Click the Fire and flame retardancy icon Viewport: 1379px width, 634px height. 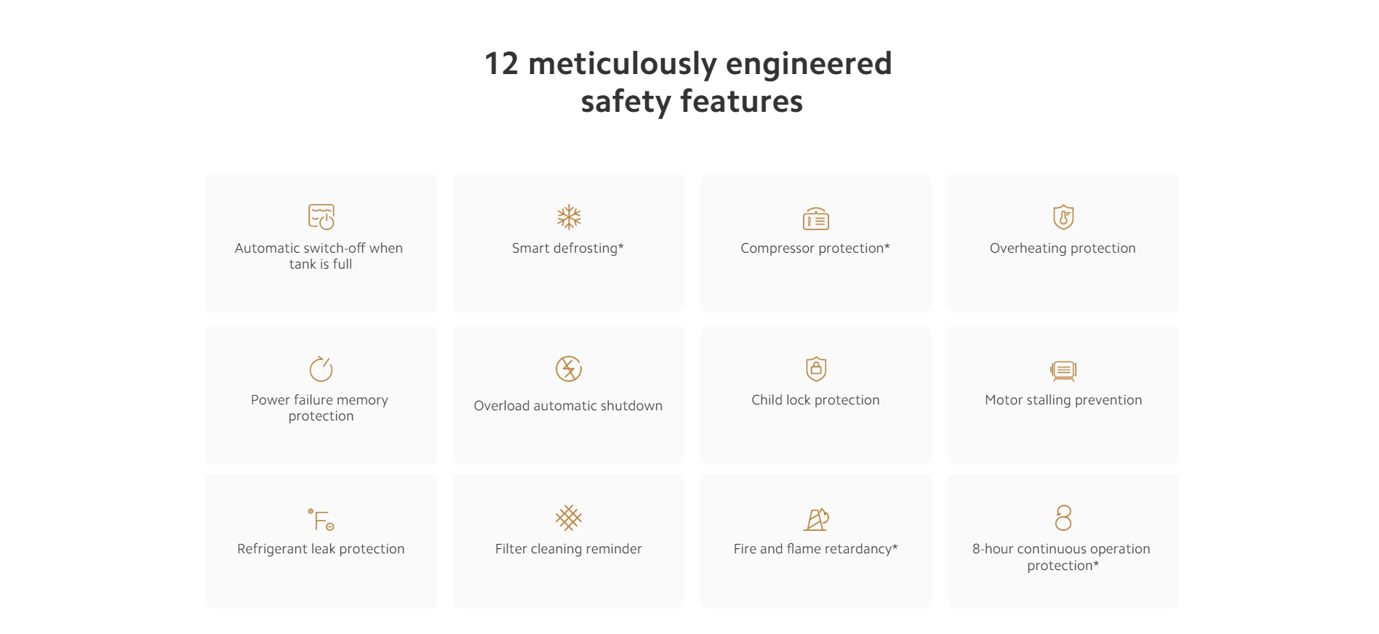point(816,519)
